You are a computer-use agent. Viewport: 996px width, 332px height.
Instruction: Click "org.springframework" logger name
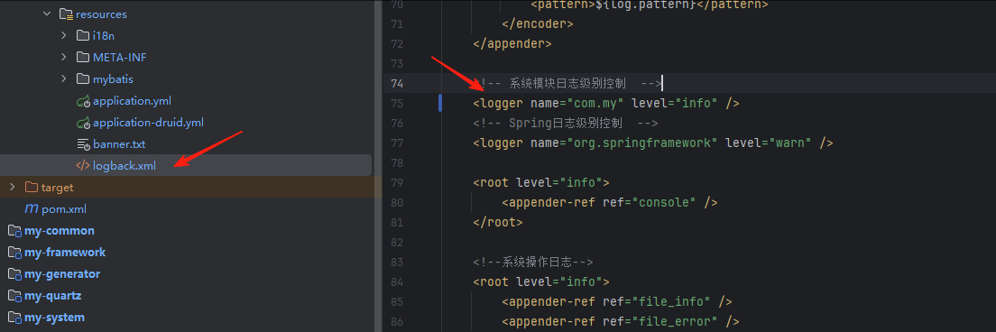pyautogui.click(x=642, y=143)
